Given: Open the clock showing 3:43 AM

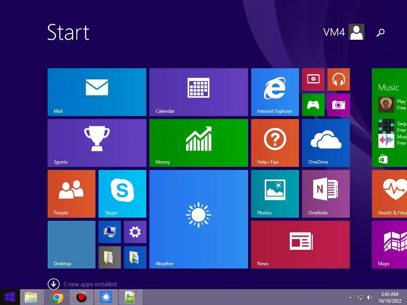Looking at the screenshot, I should pos(390,297).
